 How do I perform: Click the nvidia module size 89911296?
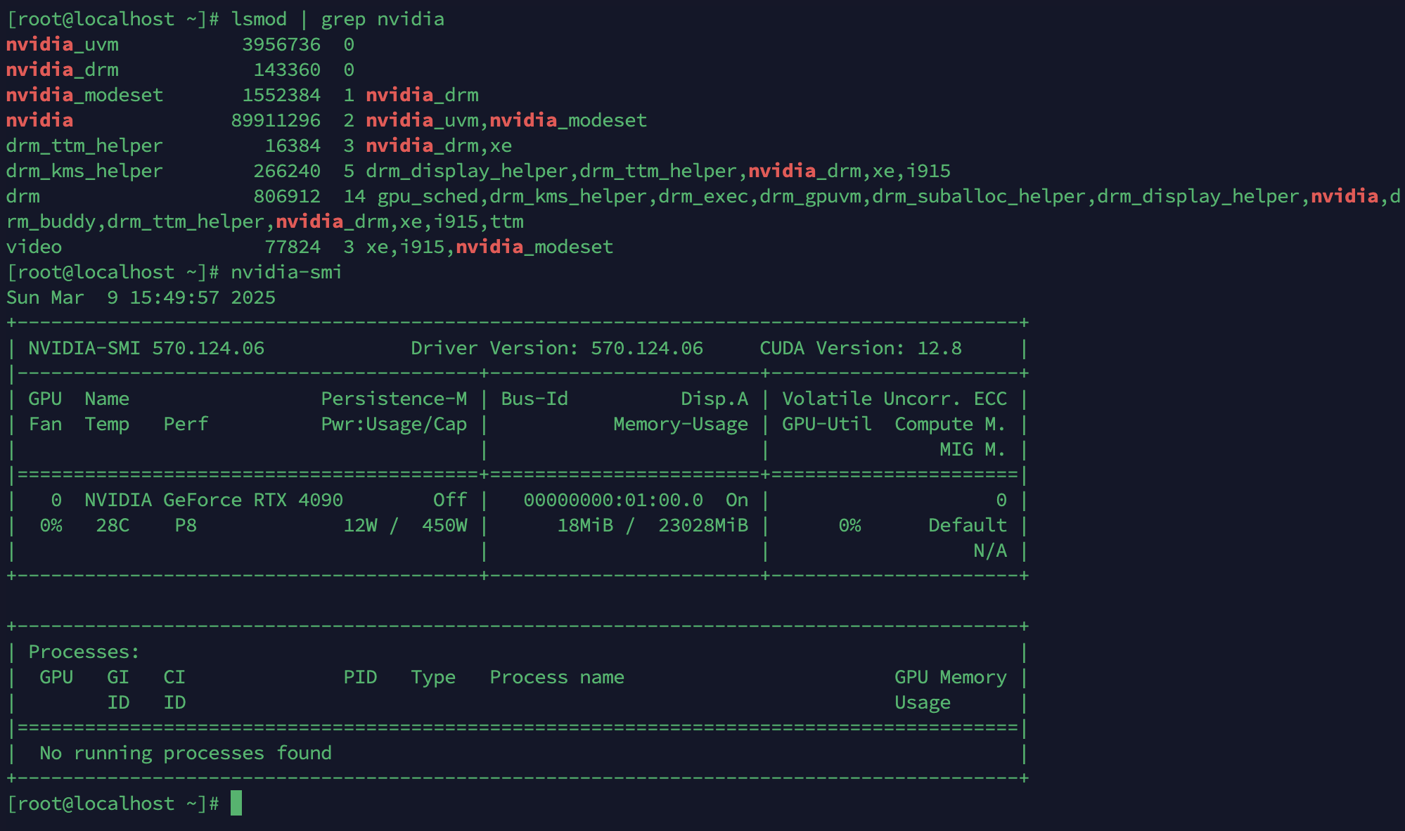pyautogui.click(x=276, y=120)
